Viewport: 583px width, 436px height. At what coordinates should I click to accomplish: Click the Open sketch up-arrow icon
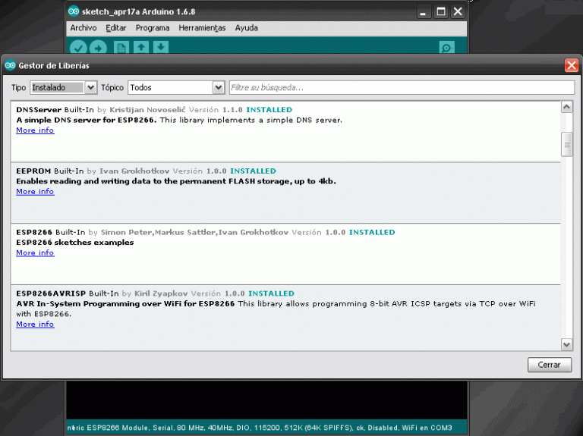pyautogui.click(x=141, y=49)
